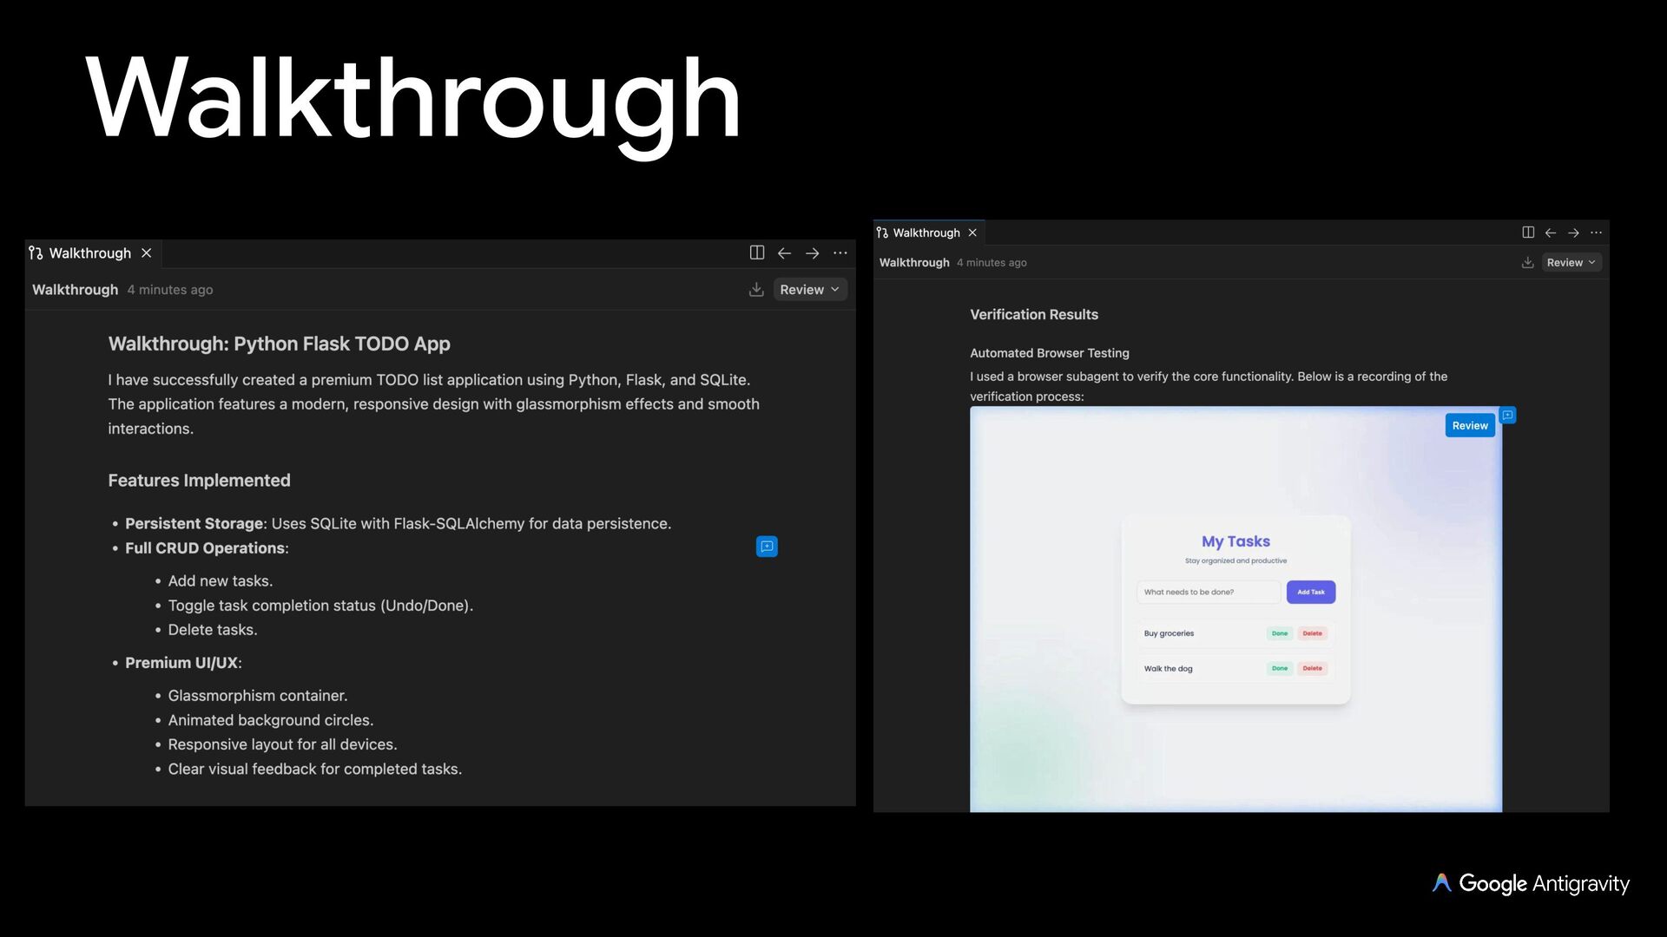The image size is (1667, 937).
Task: Go back using left panel arrow
Action: click(784, 252)
